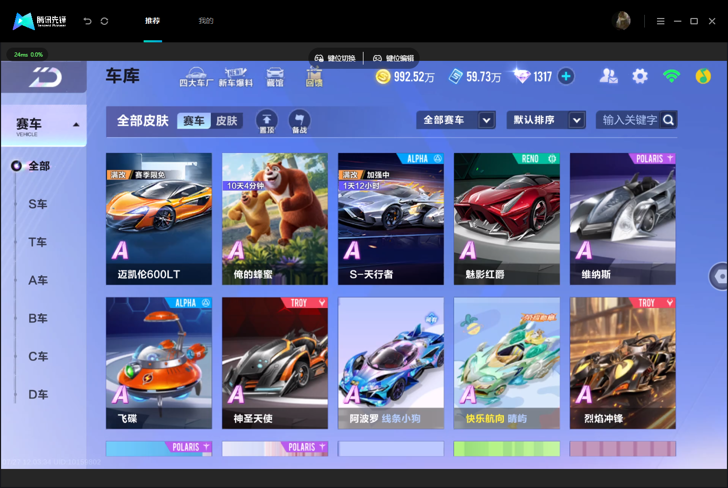The height and width of the screenshot is (488, 728).
Task: Click the floating hexagon button at right edge
Action: click(719, 276)
